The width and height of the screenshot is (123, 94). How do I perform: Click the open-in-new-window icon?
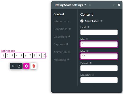click(19, 66)
